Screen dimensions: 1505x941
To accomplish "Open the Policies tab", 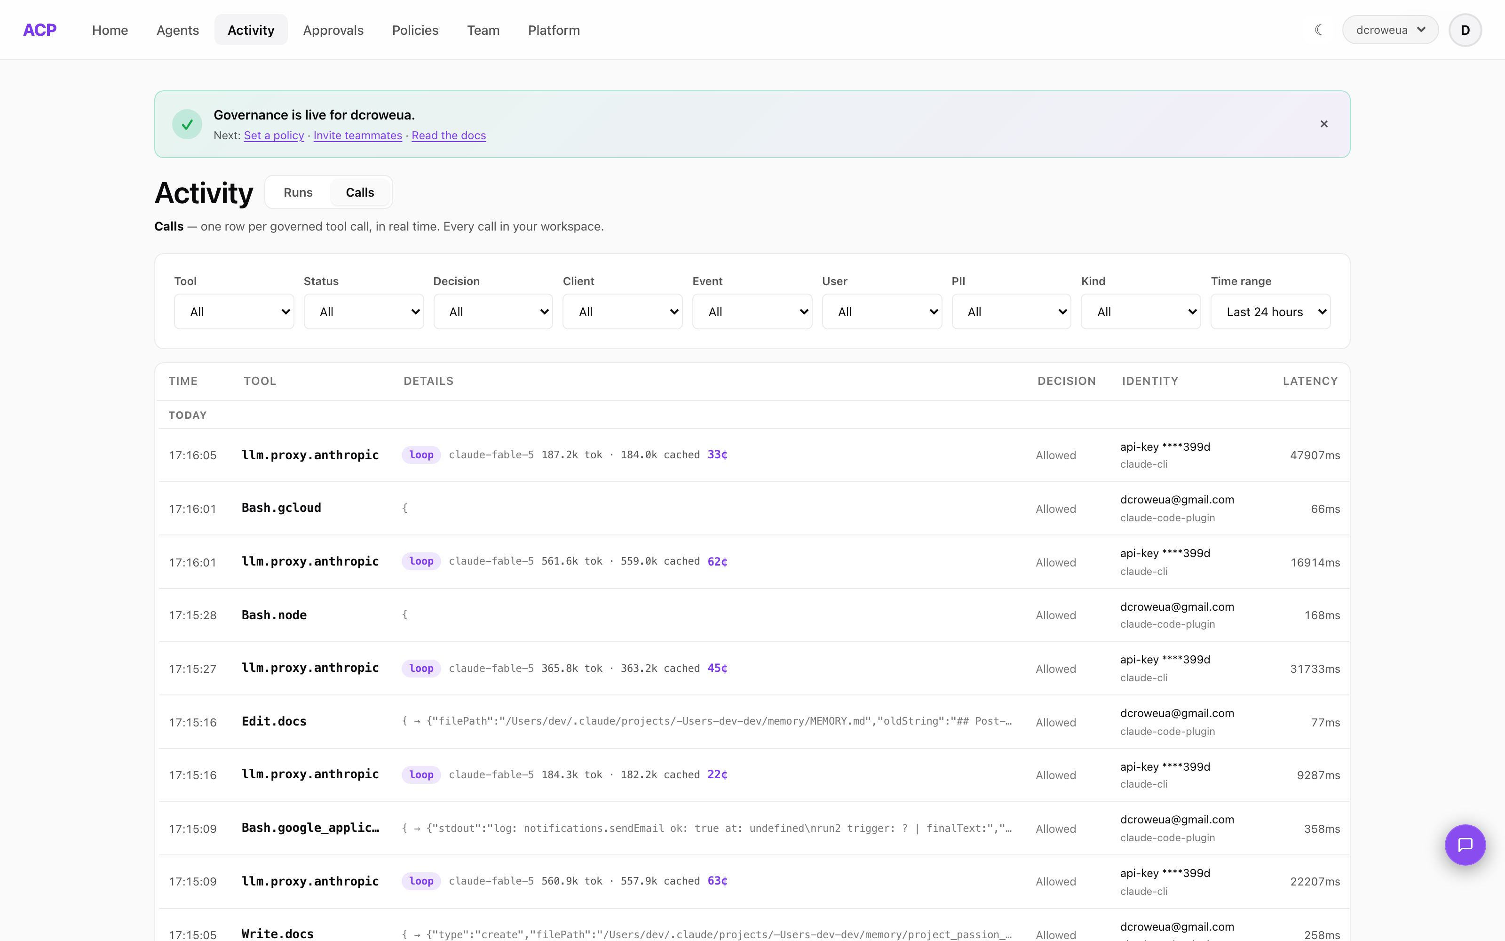I will (415, 30).
